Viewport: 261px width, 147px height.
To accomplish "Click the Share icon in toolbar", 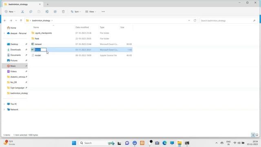I will 55,12.
